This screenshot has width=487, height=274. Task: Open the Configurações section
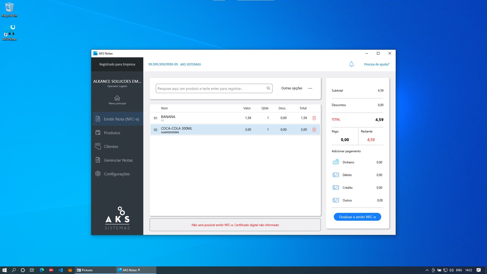click(118, 174)
